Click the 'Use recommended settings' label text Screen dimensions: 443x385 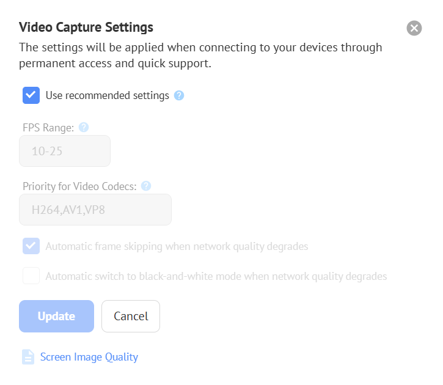tap(107, 95)
